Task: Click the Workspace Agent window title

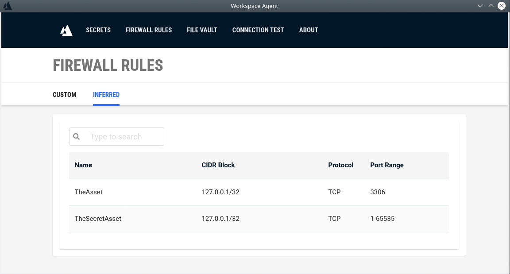Action: click(255, 6)
